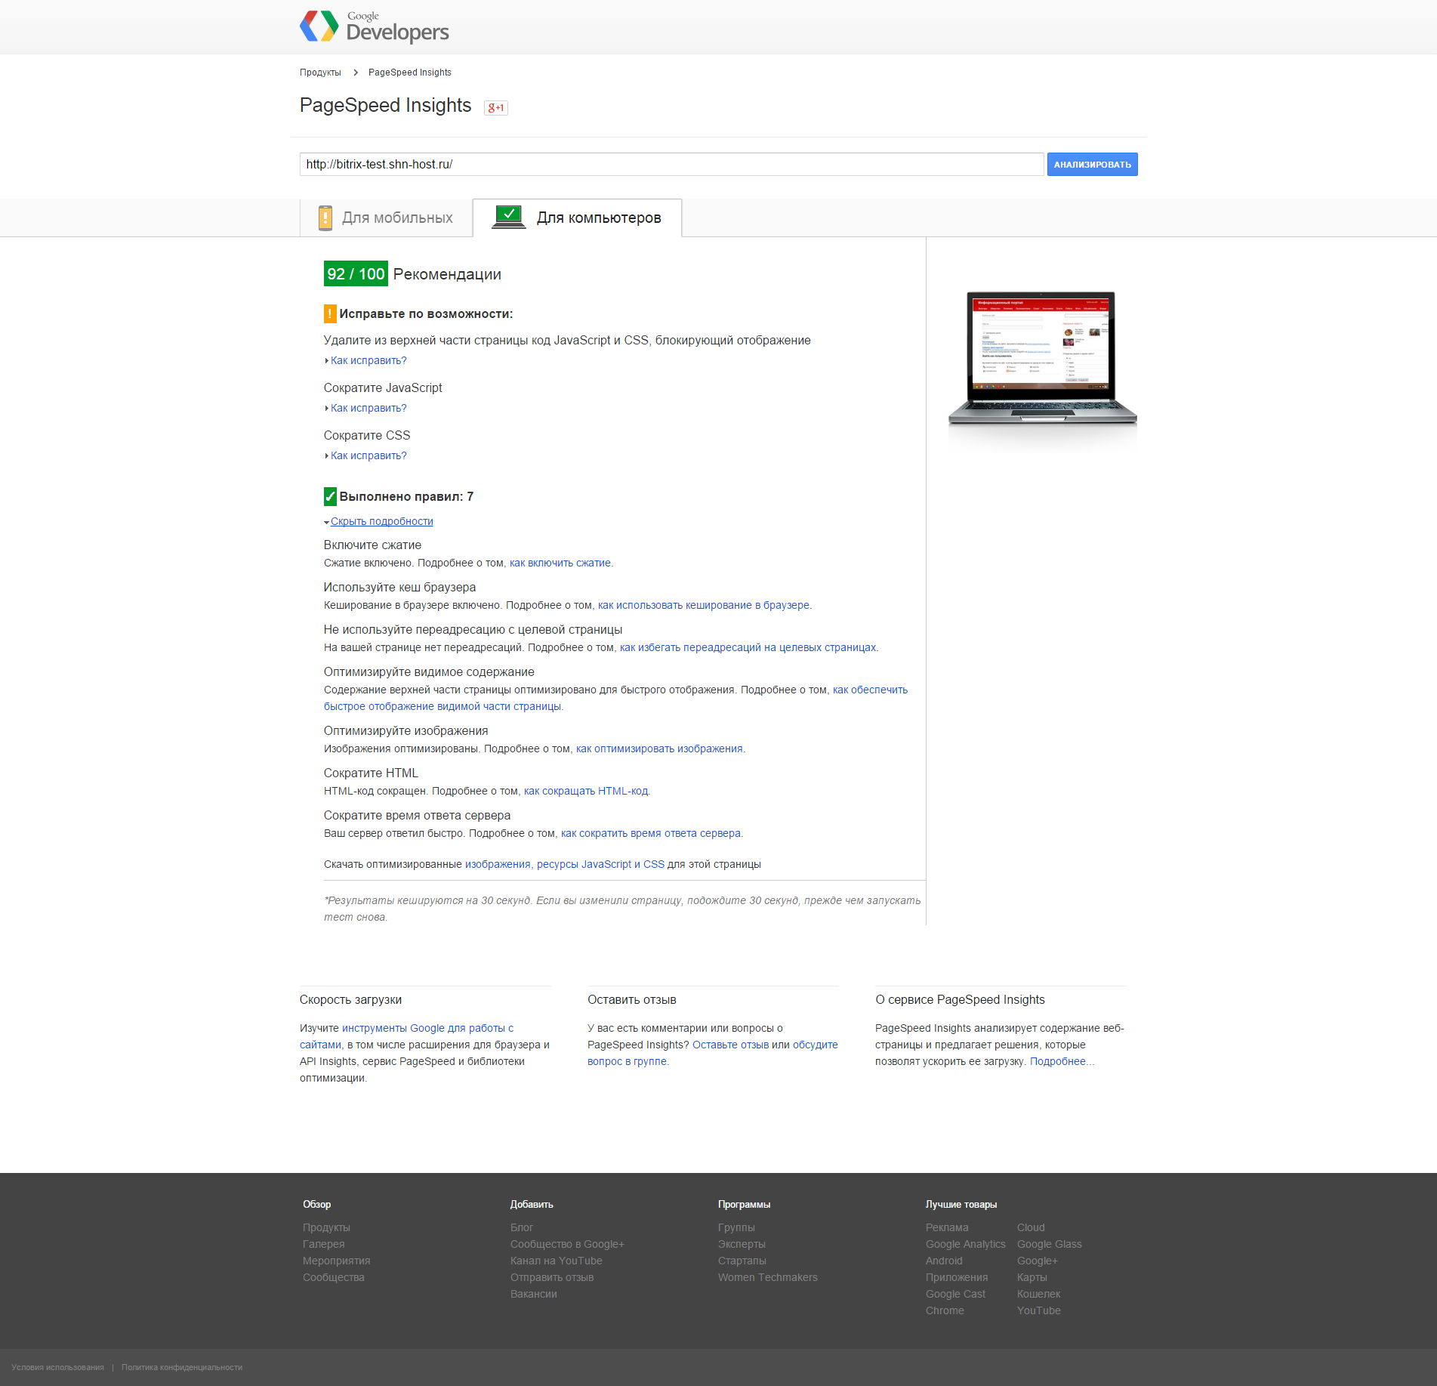
Task: Open the 'Оставьте отзыв' feedback link
Action: pos(730,1045)
